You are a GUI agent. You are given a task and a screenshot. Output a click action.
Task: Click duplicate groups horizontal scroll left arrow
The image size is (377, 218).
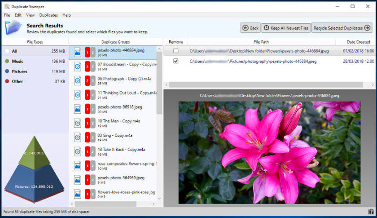(x=72, y=204)
